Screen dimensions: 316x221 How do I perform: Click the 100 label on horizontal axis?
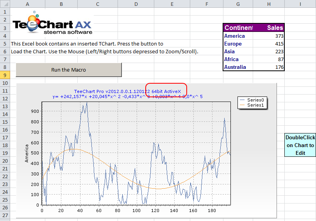136,210
